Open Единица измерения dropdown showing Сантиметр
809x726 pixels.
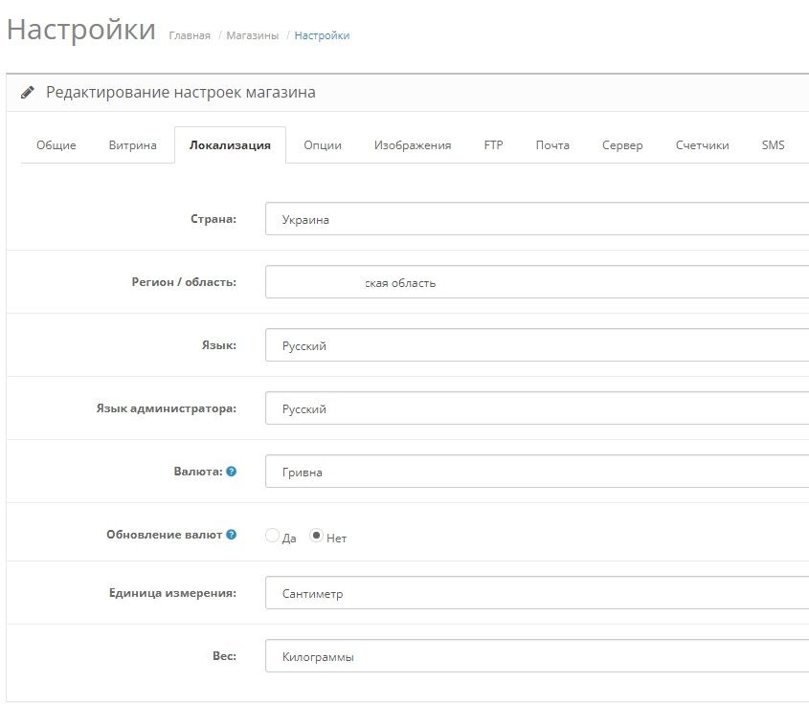coord(537,592)
